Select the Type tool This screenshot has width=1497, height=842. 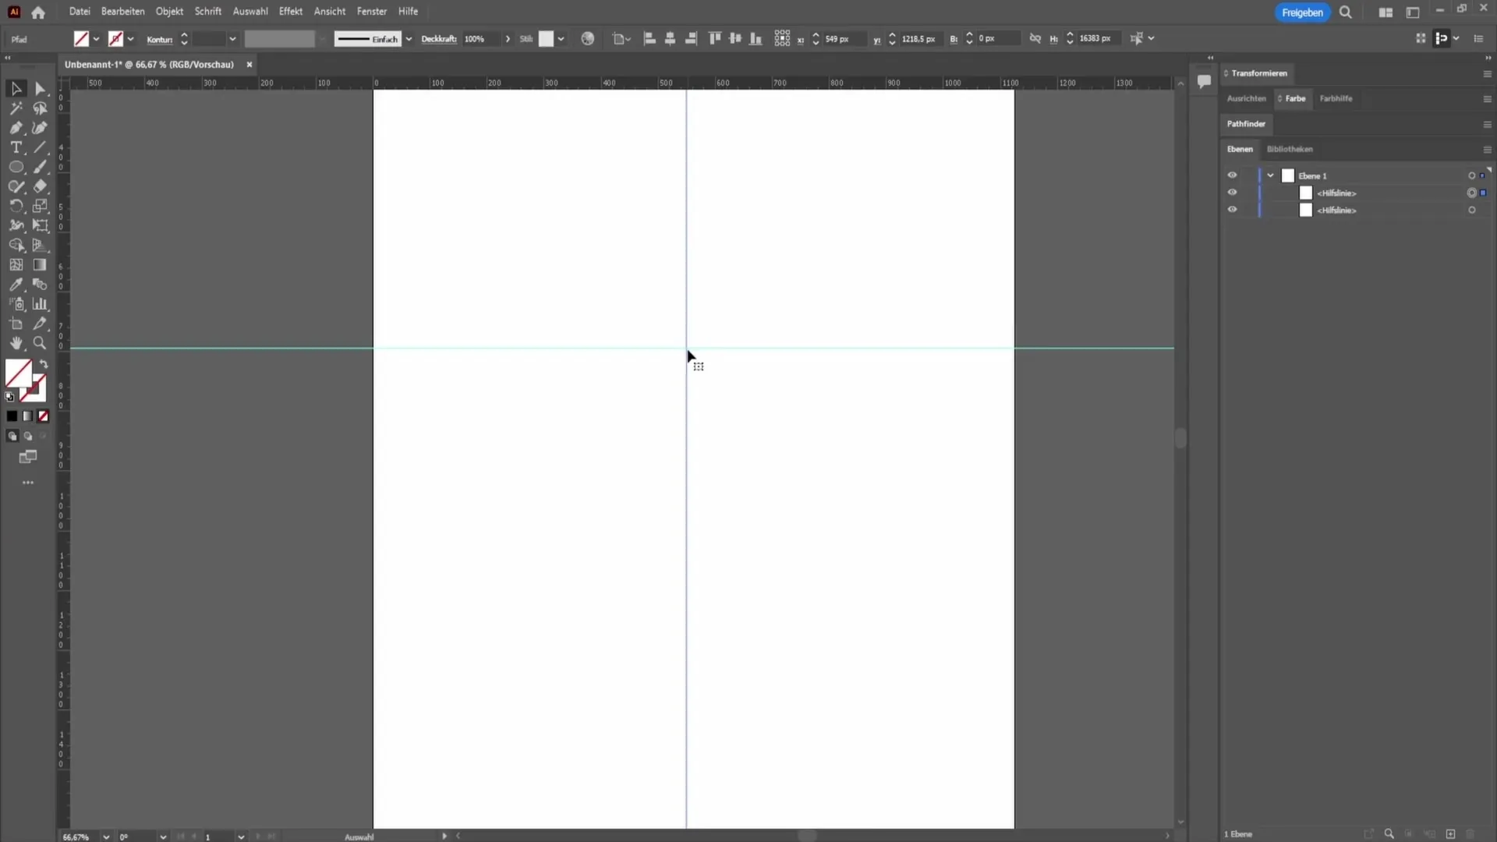(x=16, y=147)
